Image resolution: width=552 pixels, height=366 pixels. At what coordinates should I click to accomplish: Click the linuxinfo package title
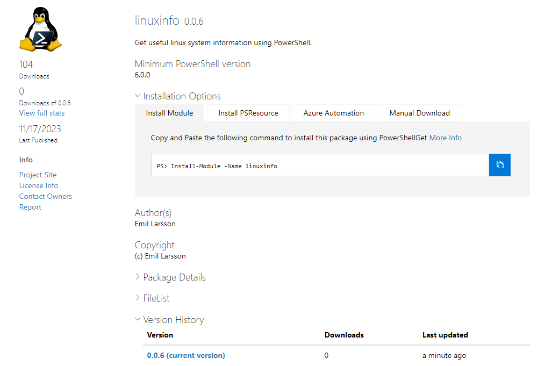coord(157,20)
